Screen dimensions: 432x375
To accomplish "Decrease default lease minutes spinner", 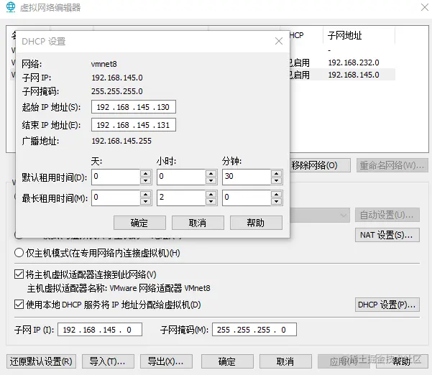I will tap(276, 180).
